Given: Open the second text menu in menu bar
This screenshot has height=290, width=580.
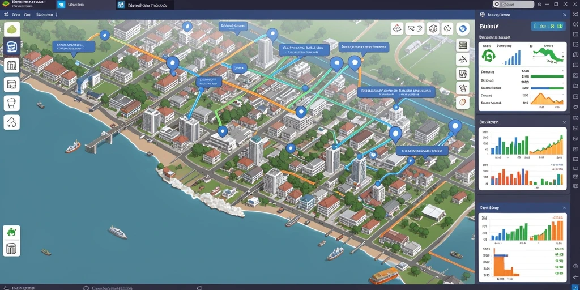Looking at the screenshot, I should click(x=27, y=15).
